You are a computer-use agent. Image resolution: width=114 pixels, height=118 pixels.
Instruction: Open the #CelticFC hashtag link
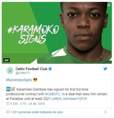(x=53, y=94)
